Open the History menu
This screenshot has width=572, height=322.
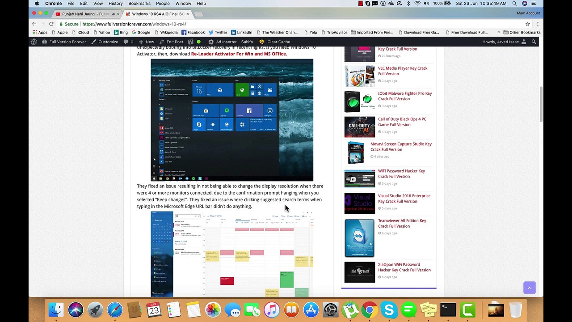pyautogui.click(x=115, y=4)
